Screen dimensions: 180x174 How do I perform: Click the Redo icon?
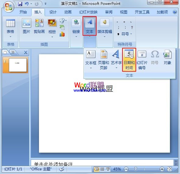pyautogui.click(x=37, y=4)
